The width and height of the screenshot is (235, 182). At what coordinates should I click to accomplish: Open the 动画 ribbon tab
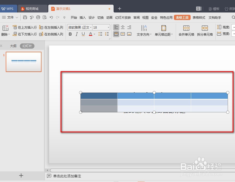point(109,18)
